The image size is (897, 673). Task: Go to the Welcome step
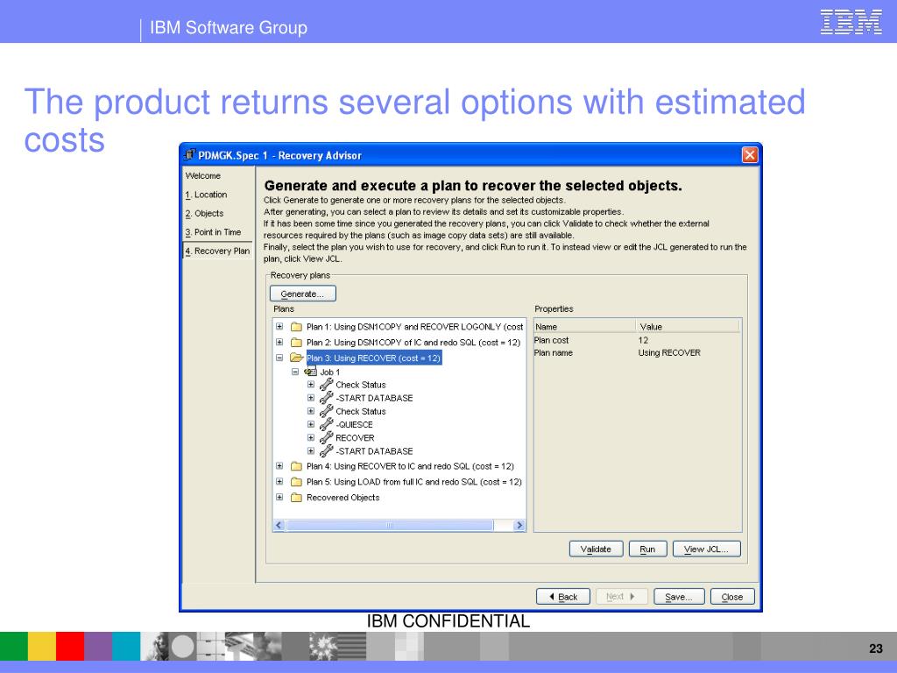[x=203, y=175]
